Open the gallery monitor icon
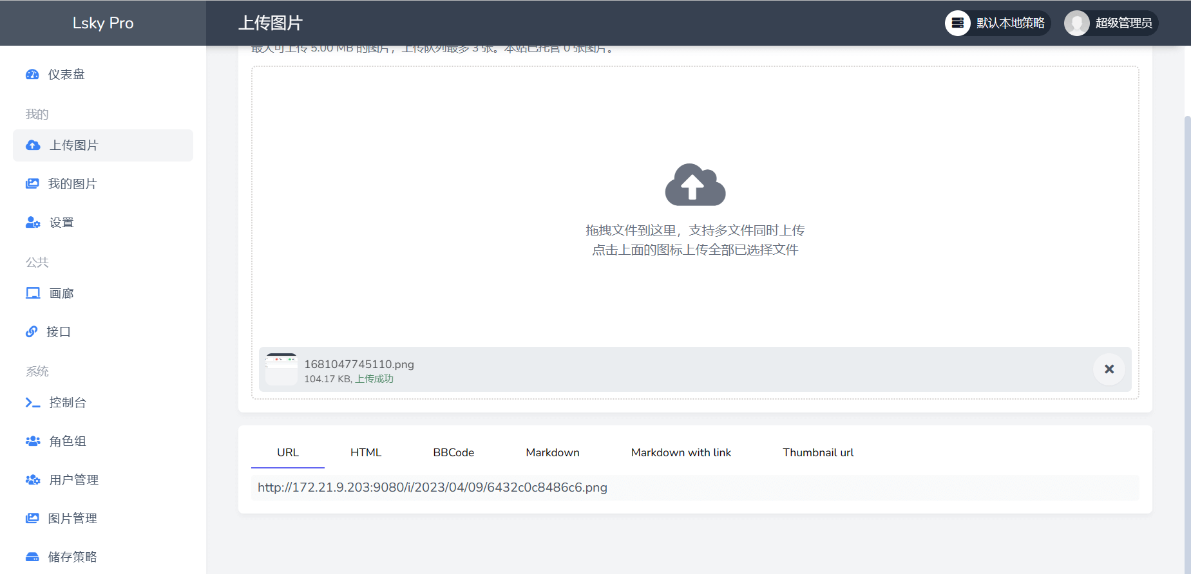Image resolution: width=1191 pixels, height=574 pixels. click(32, 293)
